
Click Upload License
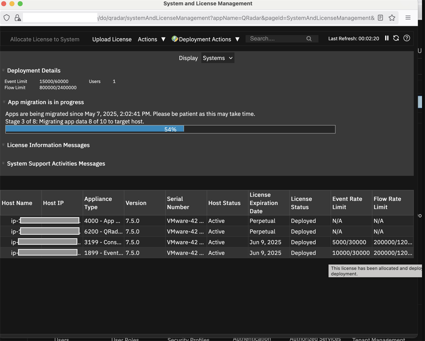(112, 39)
